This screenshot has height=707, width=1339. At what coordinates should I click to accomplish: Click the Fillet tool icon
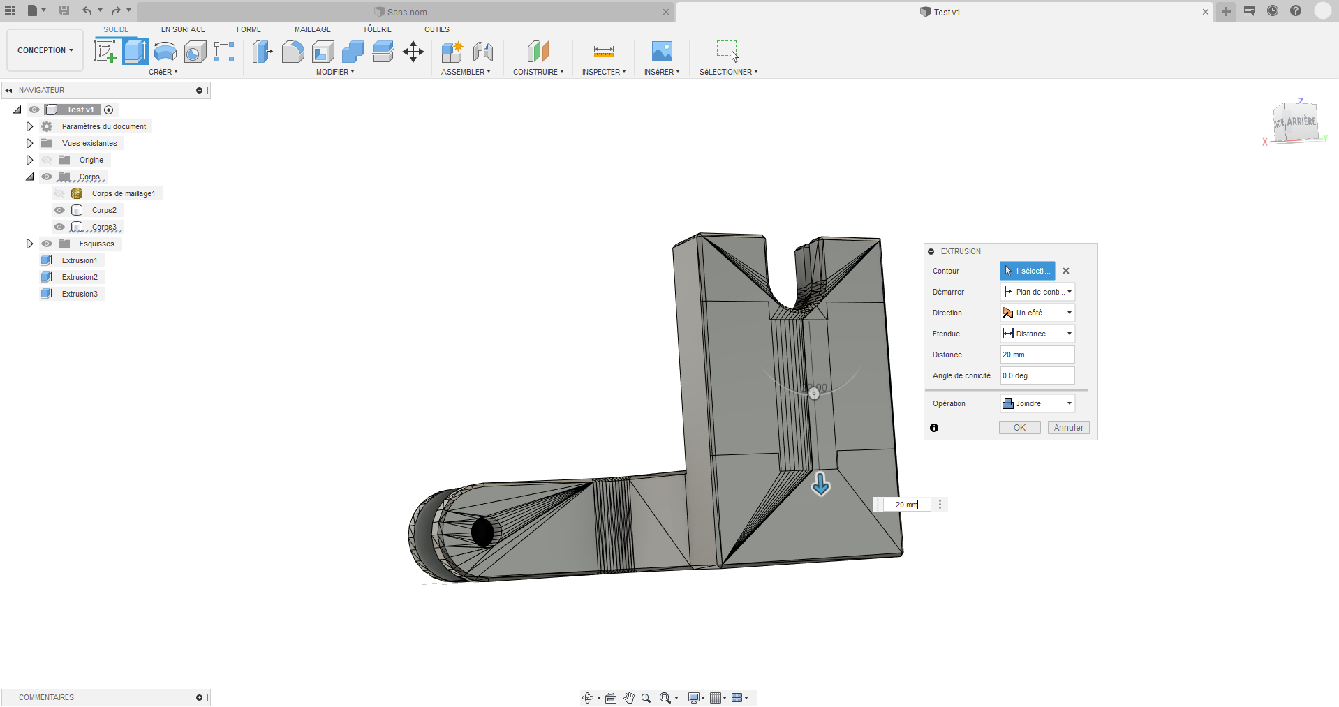(293, 52)
